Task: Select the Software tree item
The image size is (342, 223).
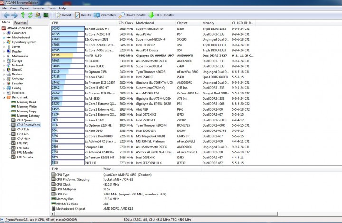Action: (18, 79)
